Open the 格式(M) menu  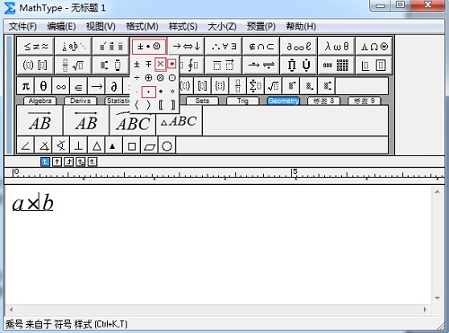[x=142, y=27]
